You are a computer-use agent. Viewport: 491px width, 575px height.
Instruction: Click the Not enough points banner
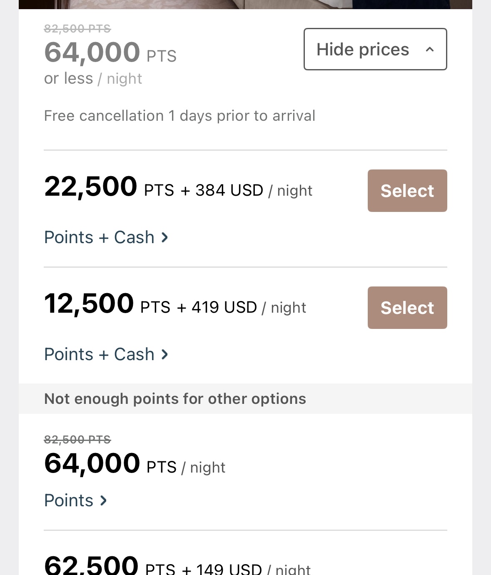tap(175, 399)
